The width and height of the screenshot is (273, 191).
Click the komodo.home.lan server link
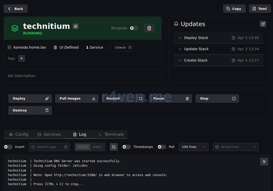click(x=29, y=47)
